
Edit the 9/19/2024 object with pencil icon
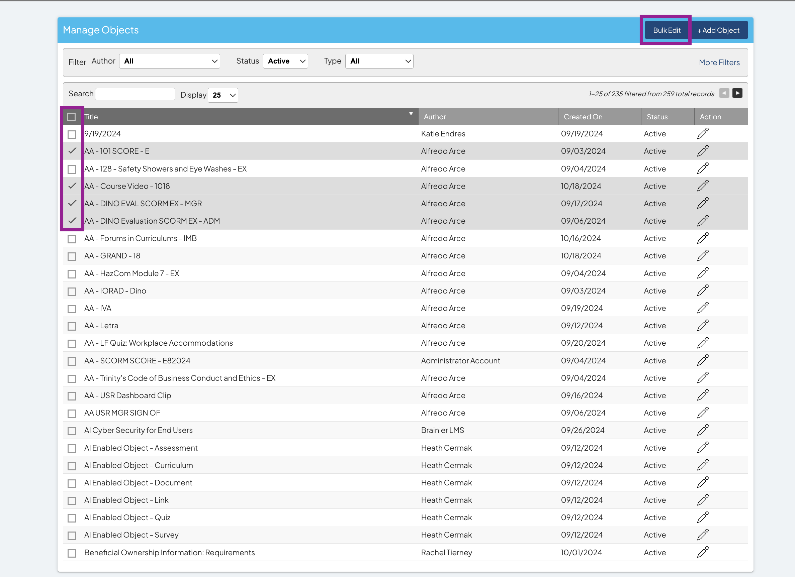703,134
